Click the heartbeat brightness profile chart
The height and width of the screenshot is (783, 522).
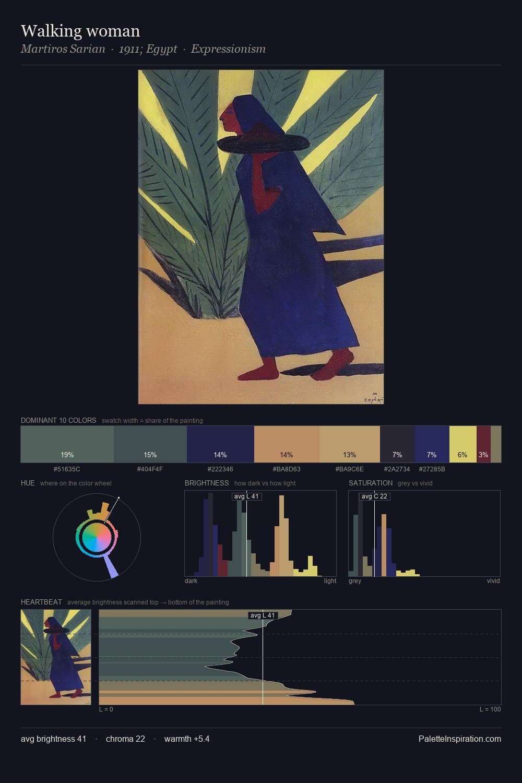point(300,657)
